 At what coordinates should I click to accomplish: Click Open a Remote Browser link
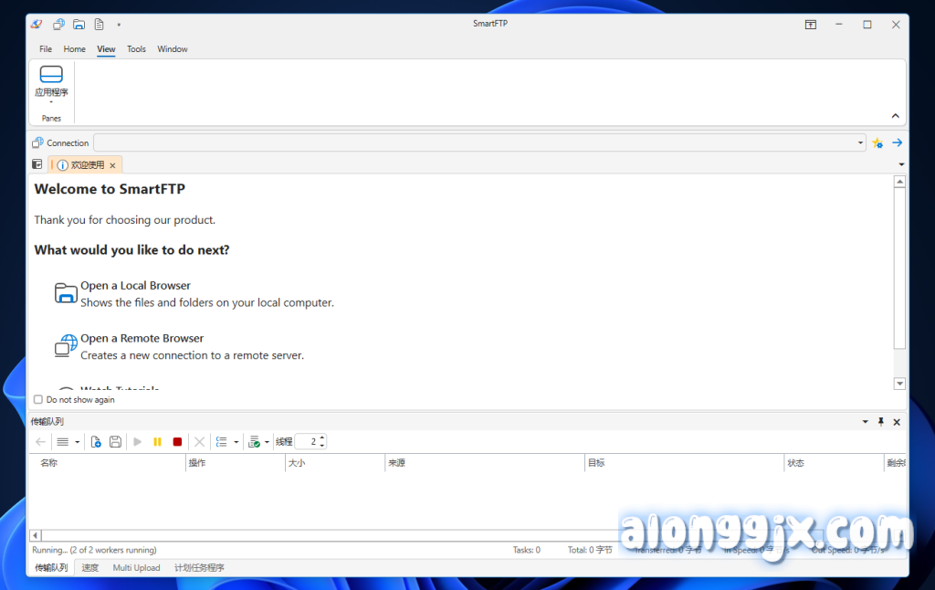tap(142, 339)
